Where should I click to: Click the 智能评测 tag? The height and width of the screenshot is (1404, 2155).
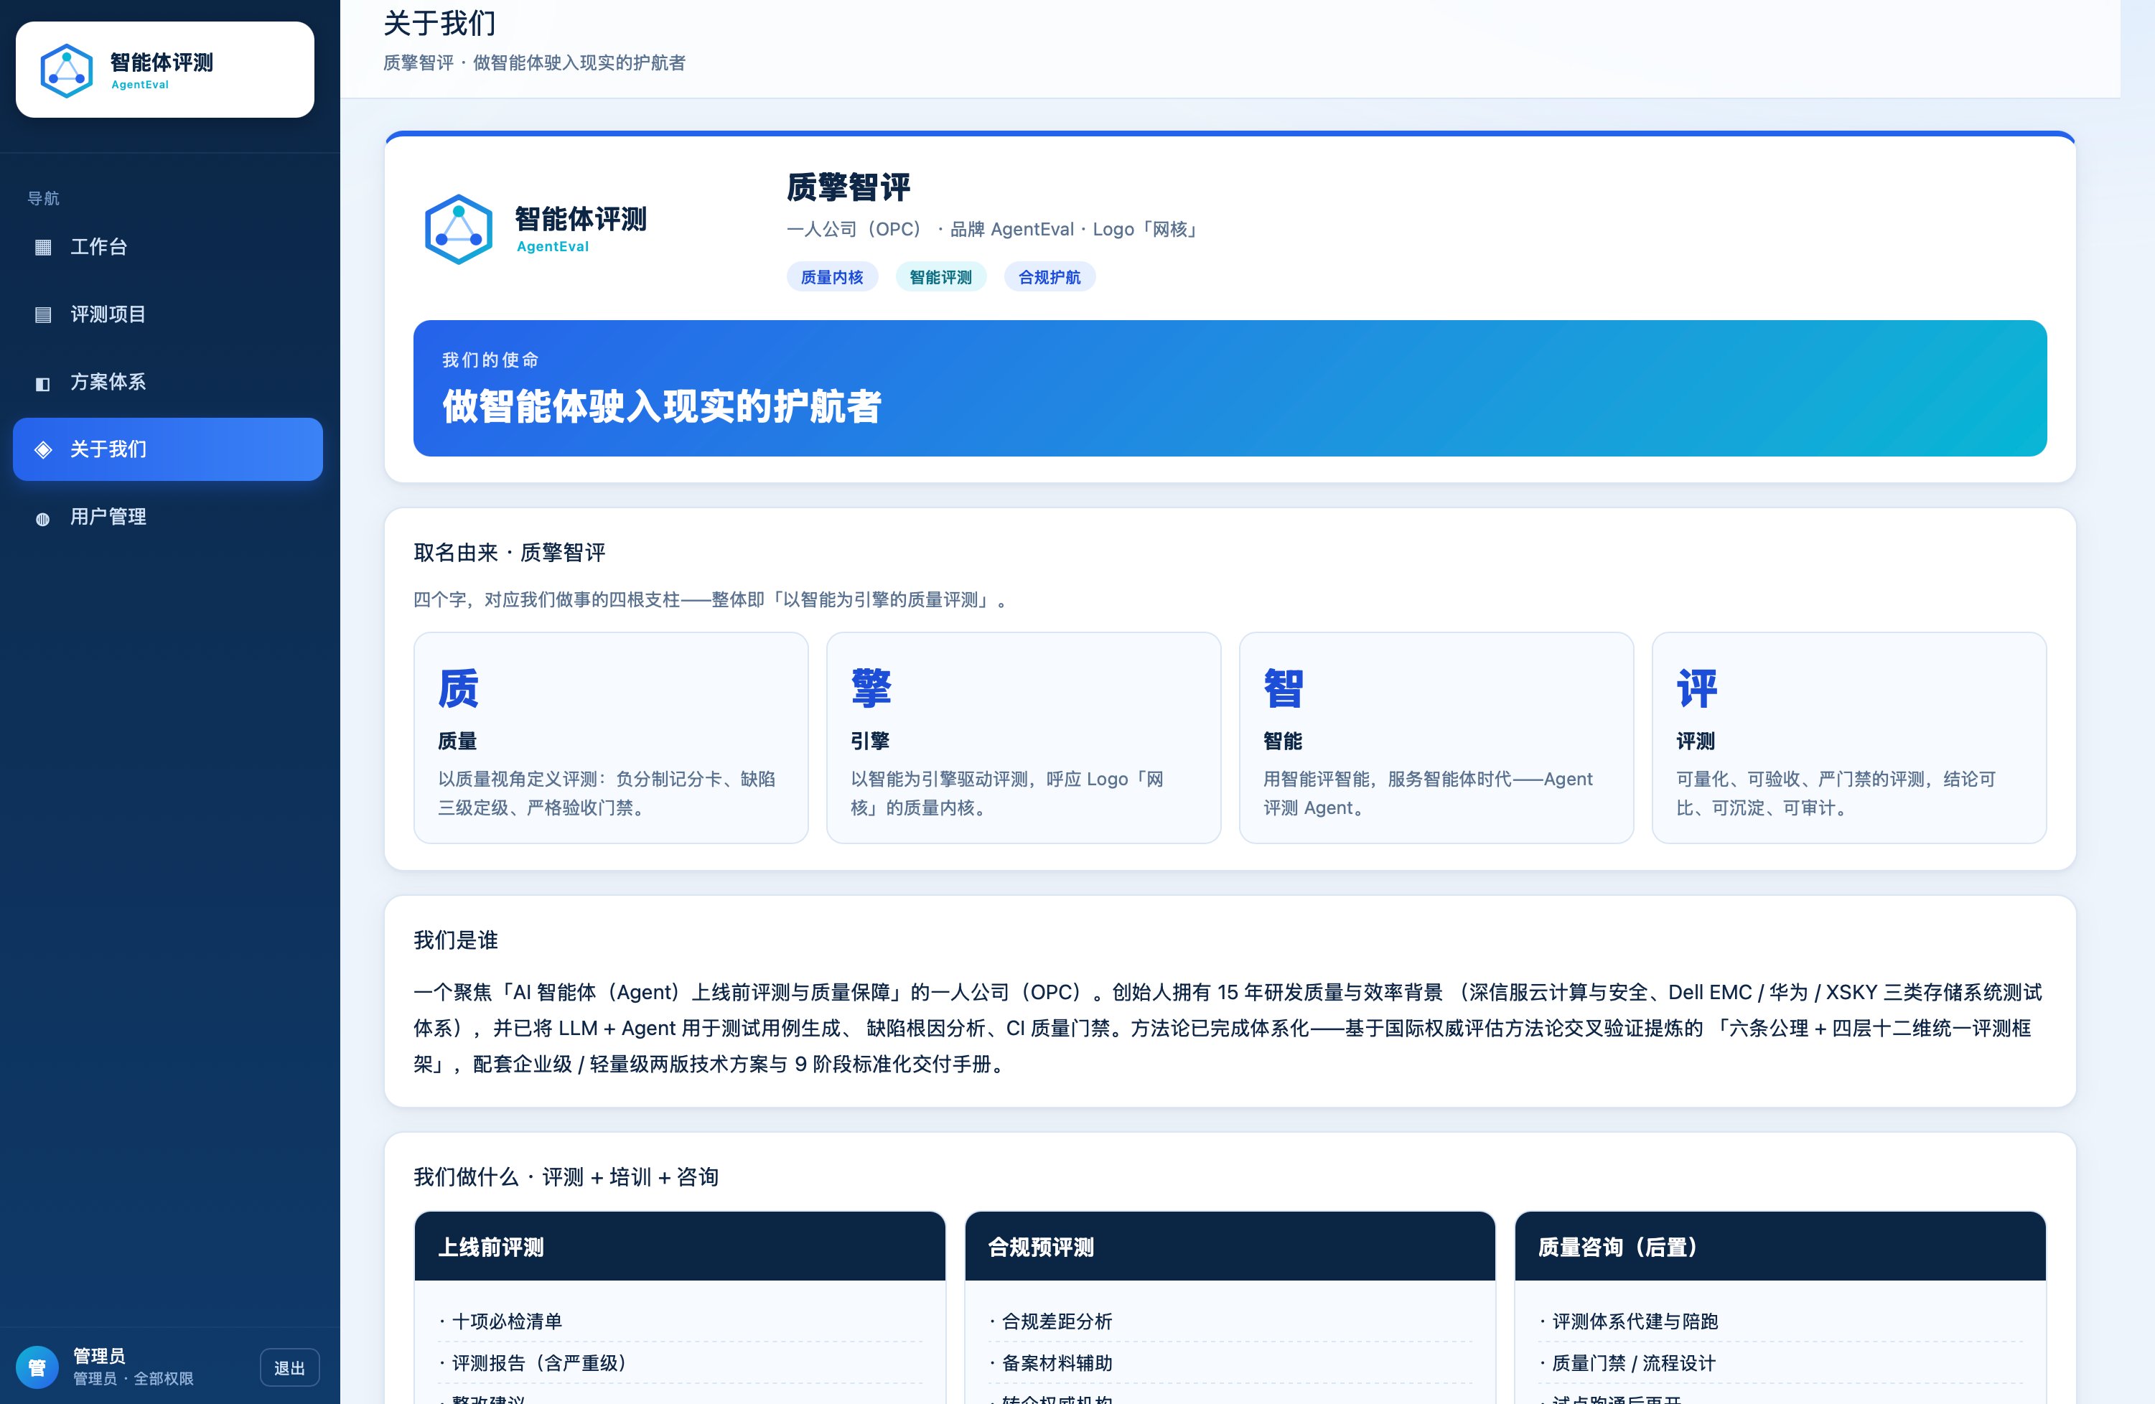pos(941,278)
